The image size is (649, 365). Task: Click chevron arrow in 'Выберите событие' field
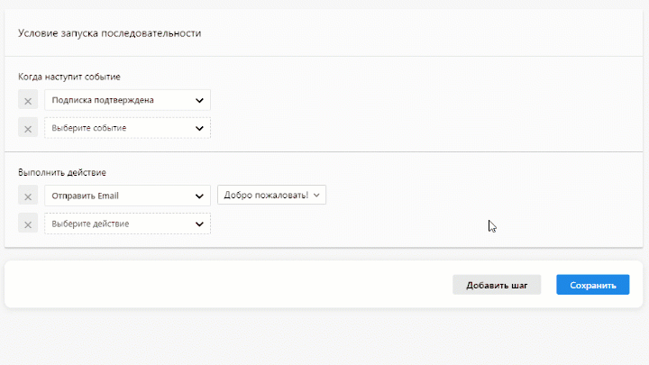(x=199, y=128)
